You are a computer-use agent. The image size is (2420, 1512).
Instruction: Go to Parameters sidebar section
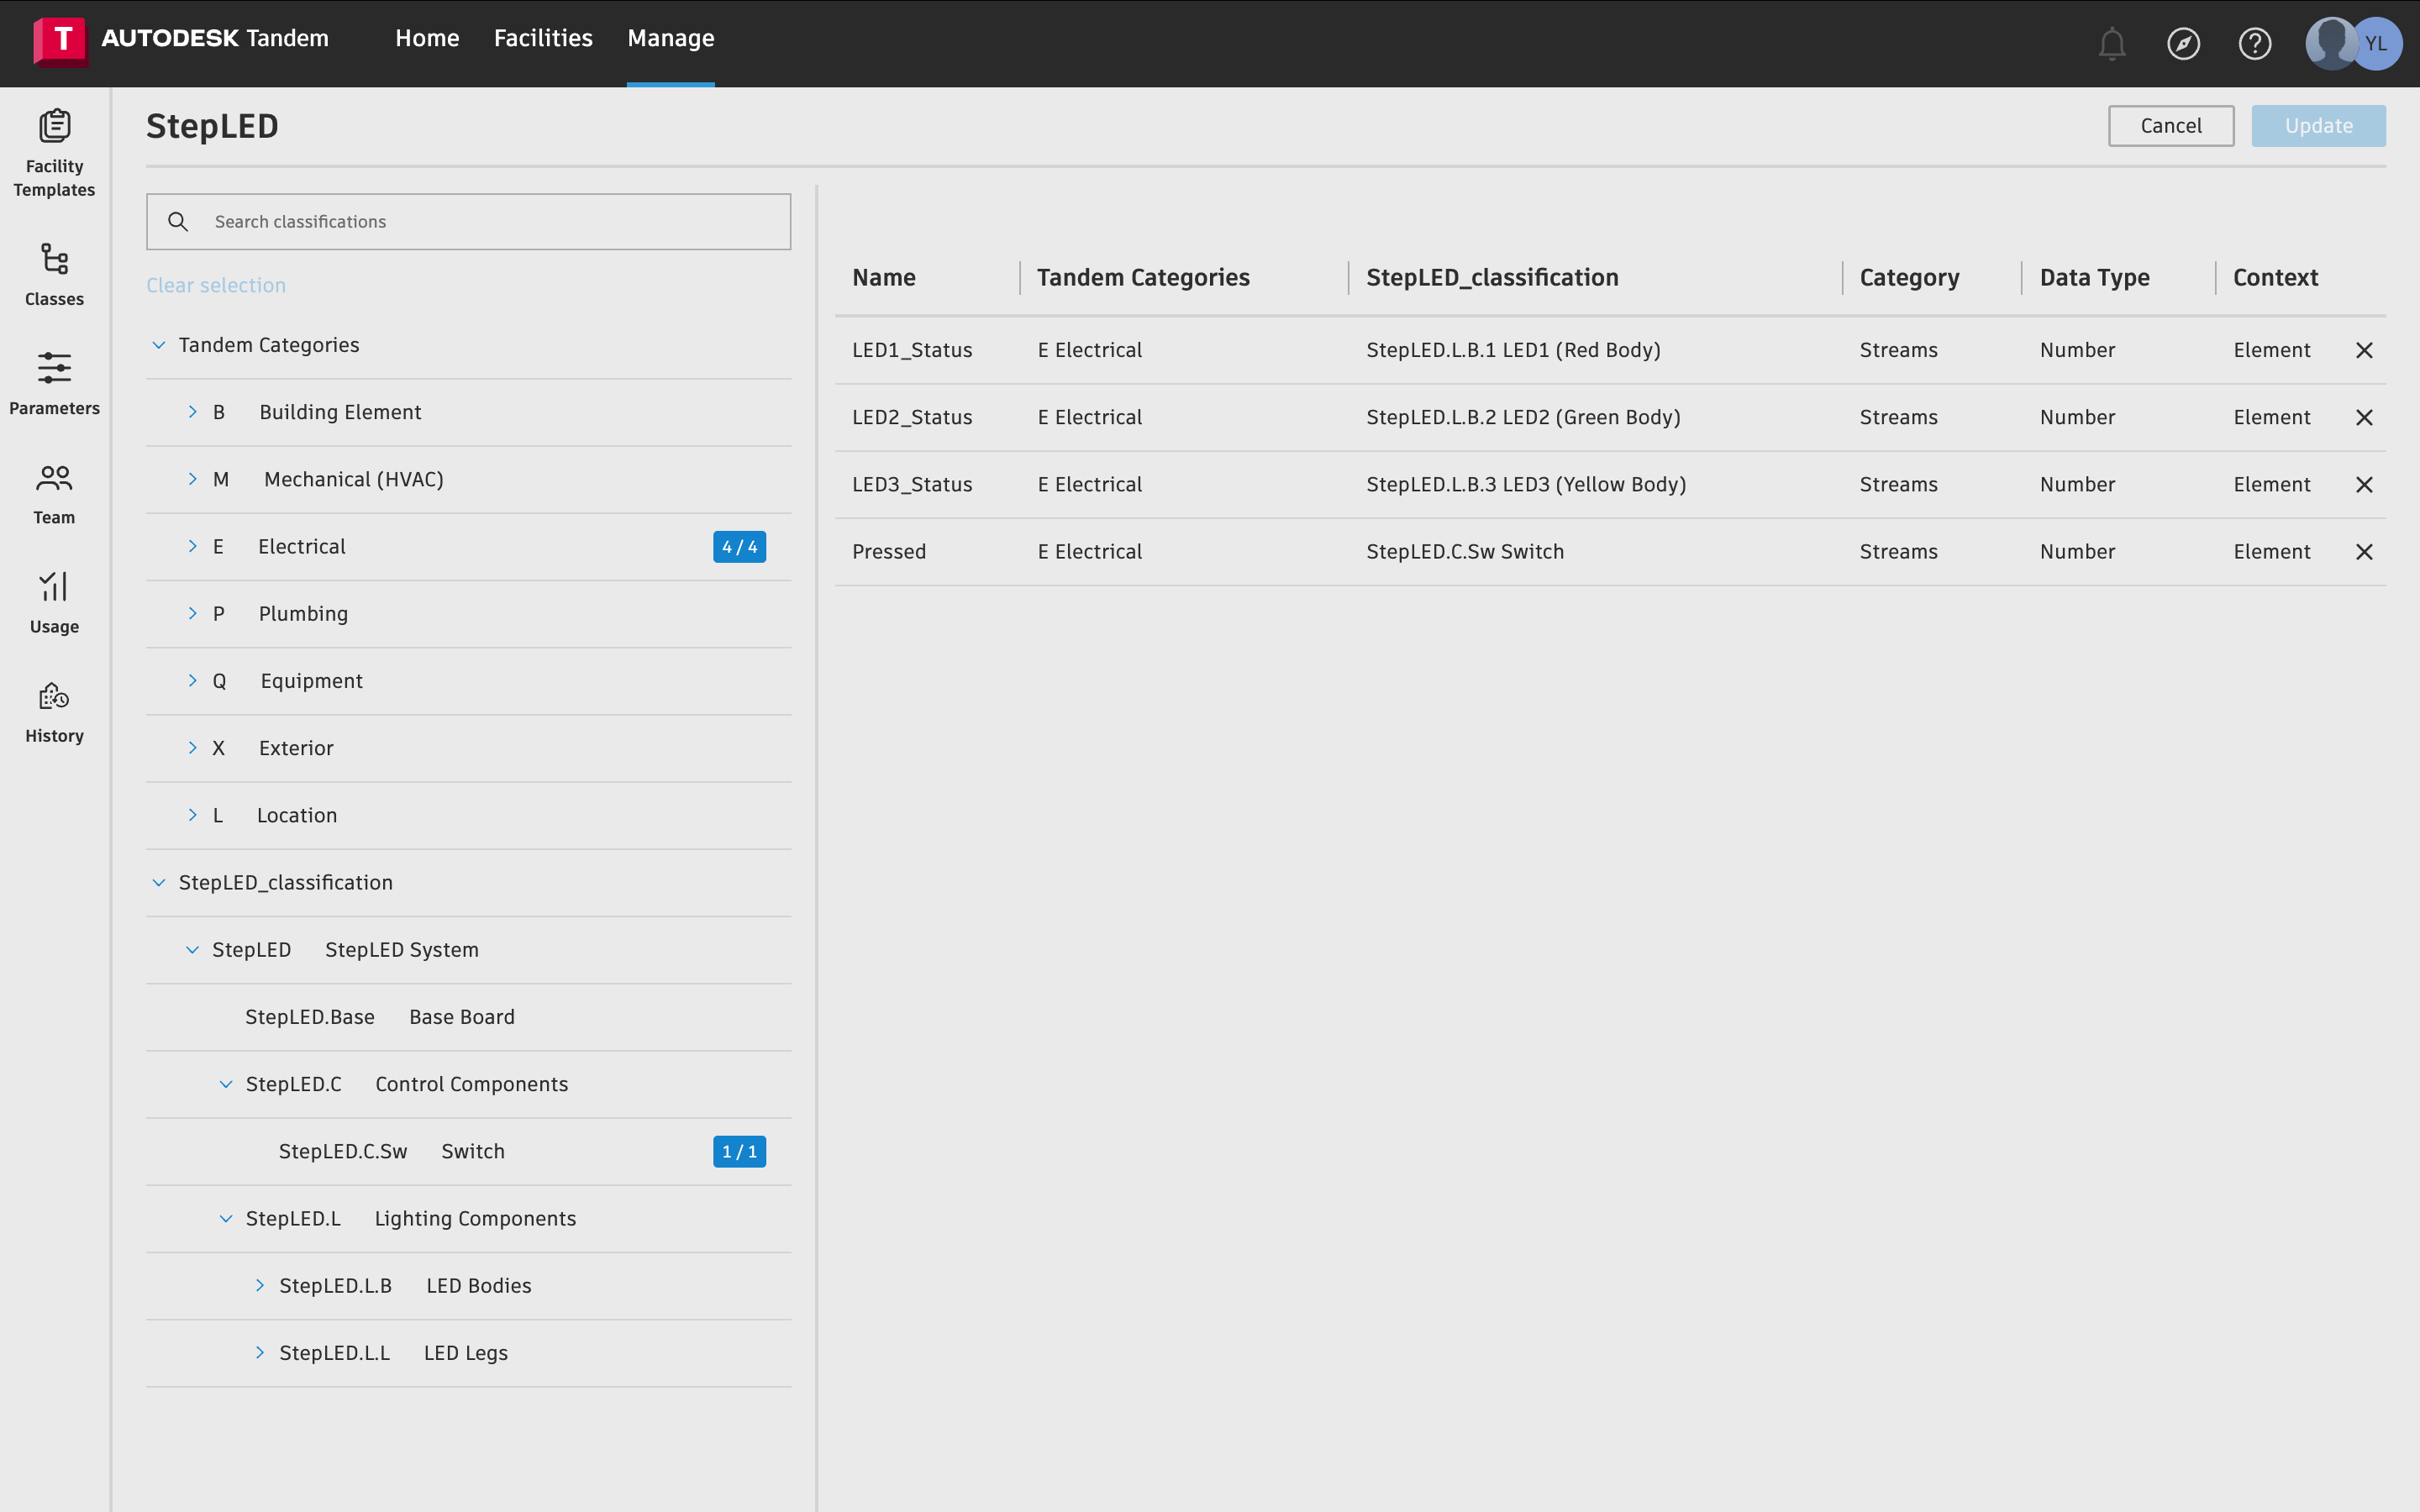click(54, 383)
